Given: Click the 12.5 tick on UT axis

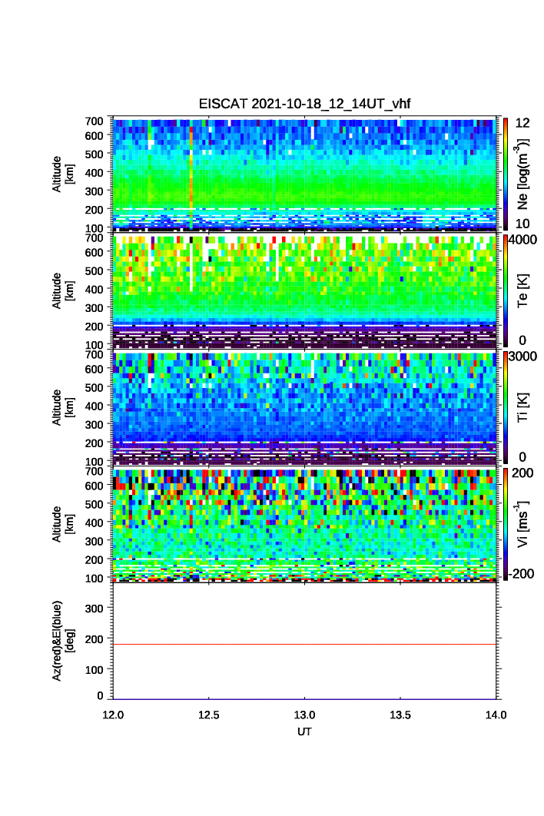Looking at the screenshot, I should coord(209,715).
